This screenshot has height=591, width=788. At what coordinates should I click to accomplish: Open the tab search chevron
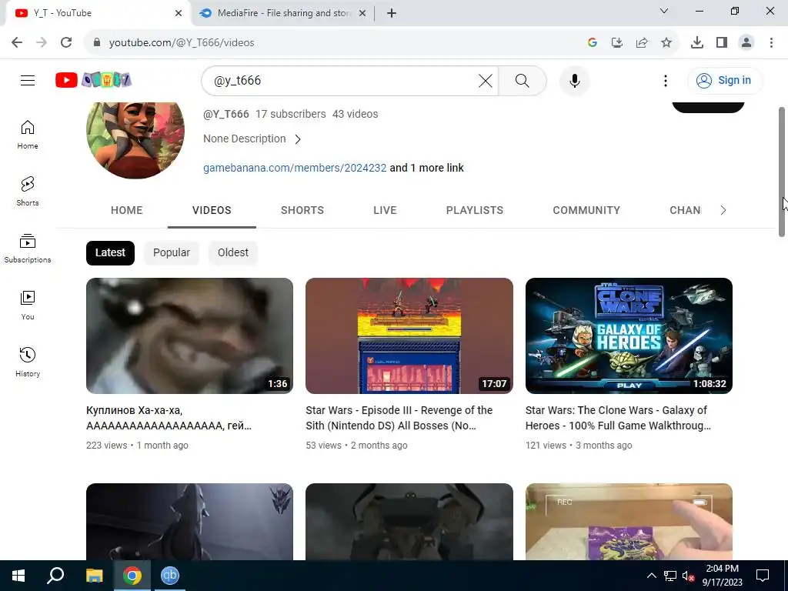(664, 11)
